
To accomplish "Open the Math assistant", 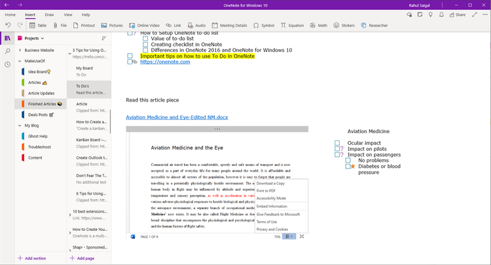I will [x=318, y=26].
